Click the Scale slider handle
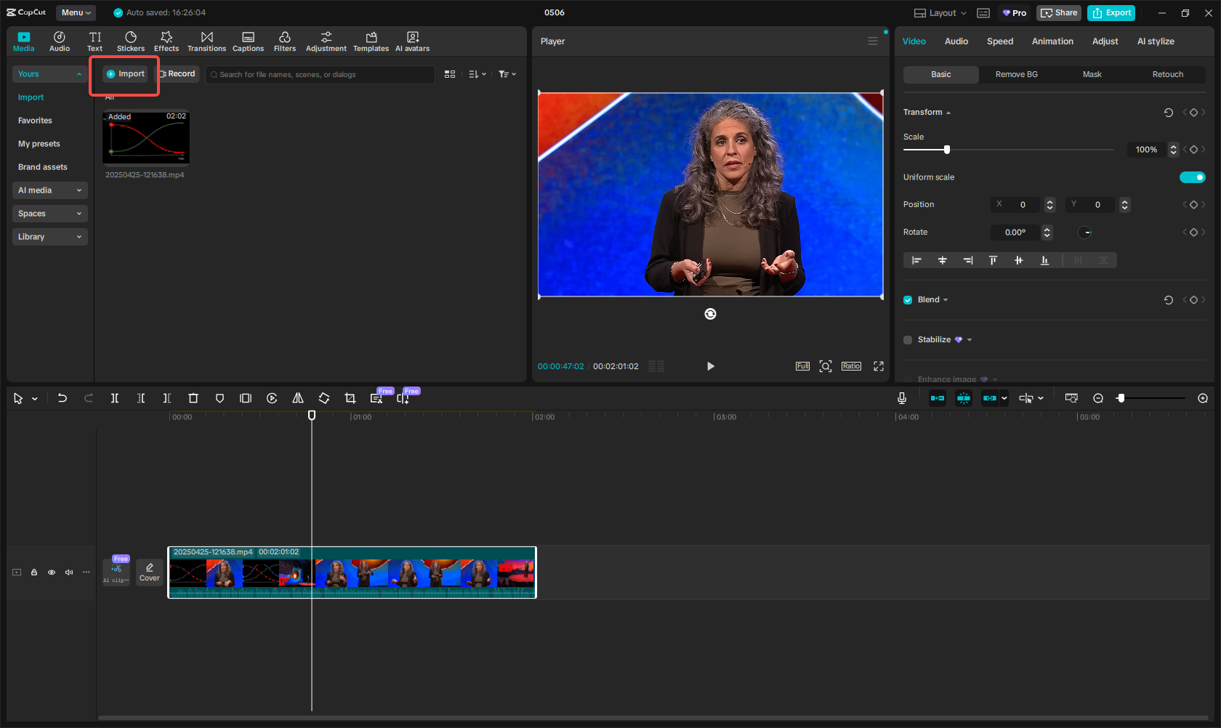This screenshot has width=1221, height=728. 946,150
